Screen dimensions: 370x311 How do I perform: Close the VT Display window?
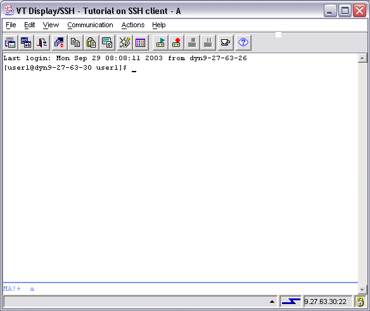coord(359,11)
